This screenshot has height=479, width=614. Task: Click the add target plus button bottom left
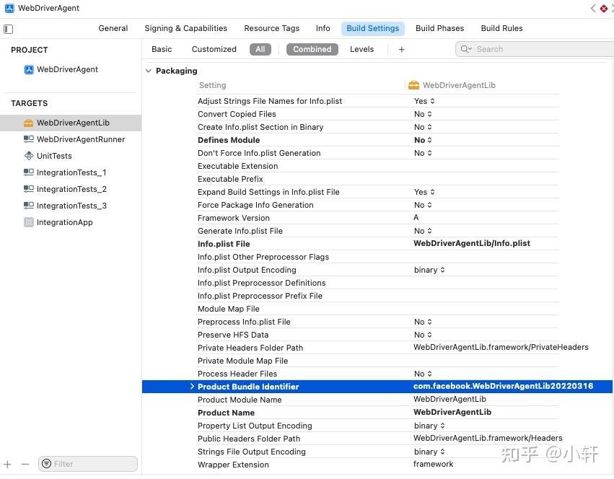(7, 464)
